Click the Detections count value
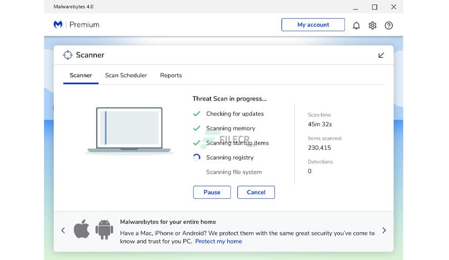Viewport: 449px width, 260px height. point(309,171)
